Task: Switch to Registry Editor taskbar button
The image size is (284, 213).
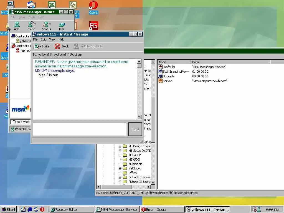Action: coord(72,209)
